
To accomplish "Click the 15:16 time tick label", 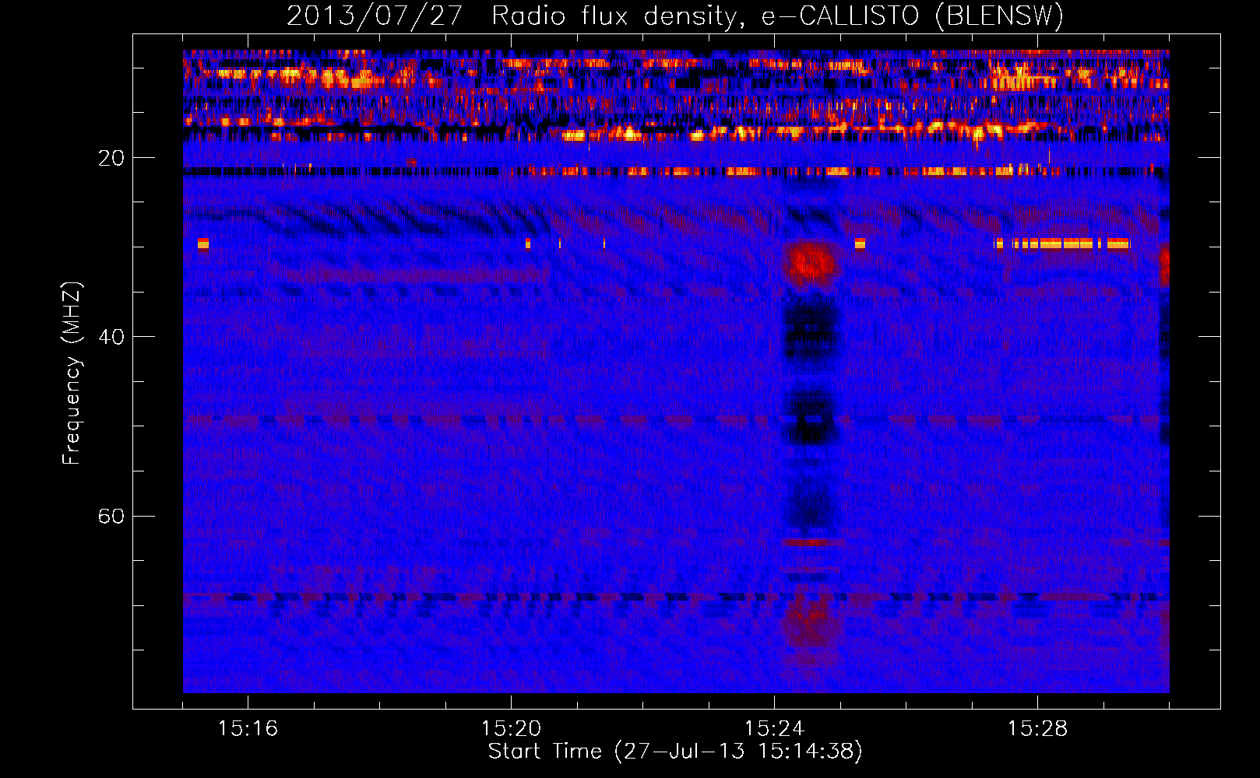I will pyautogui.click(x=248, y=729).
